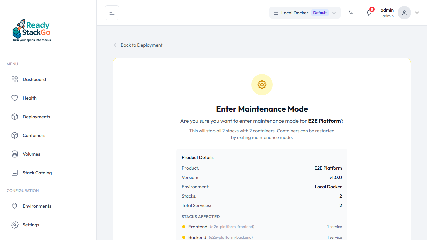Open the Environments configuration
427x240 pixels.
point(37,206)
